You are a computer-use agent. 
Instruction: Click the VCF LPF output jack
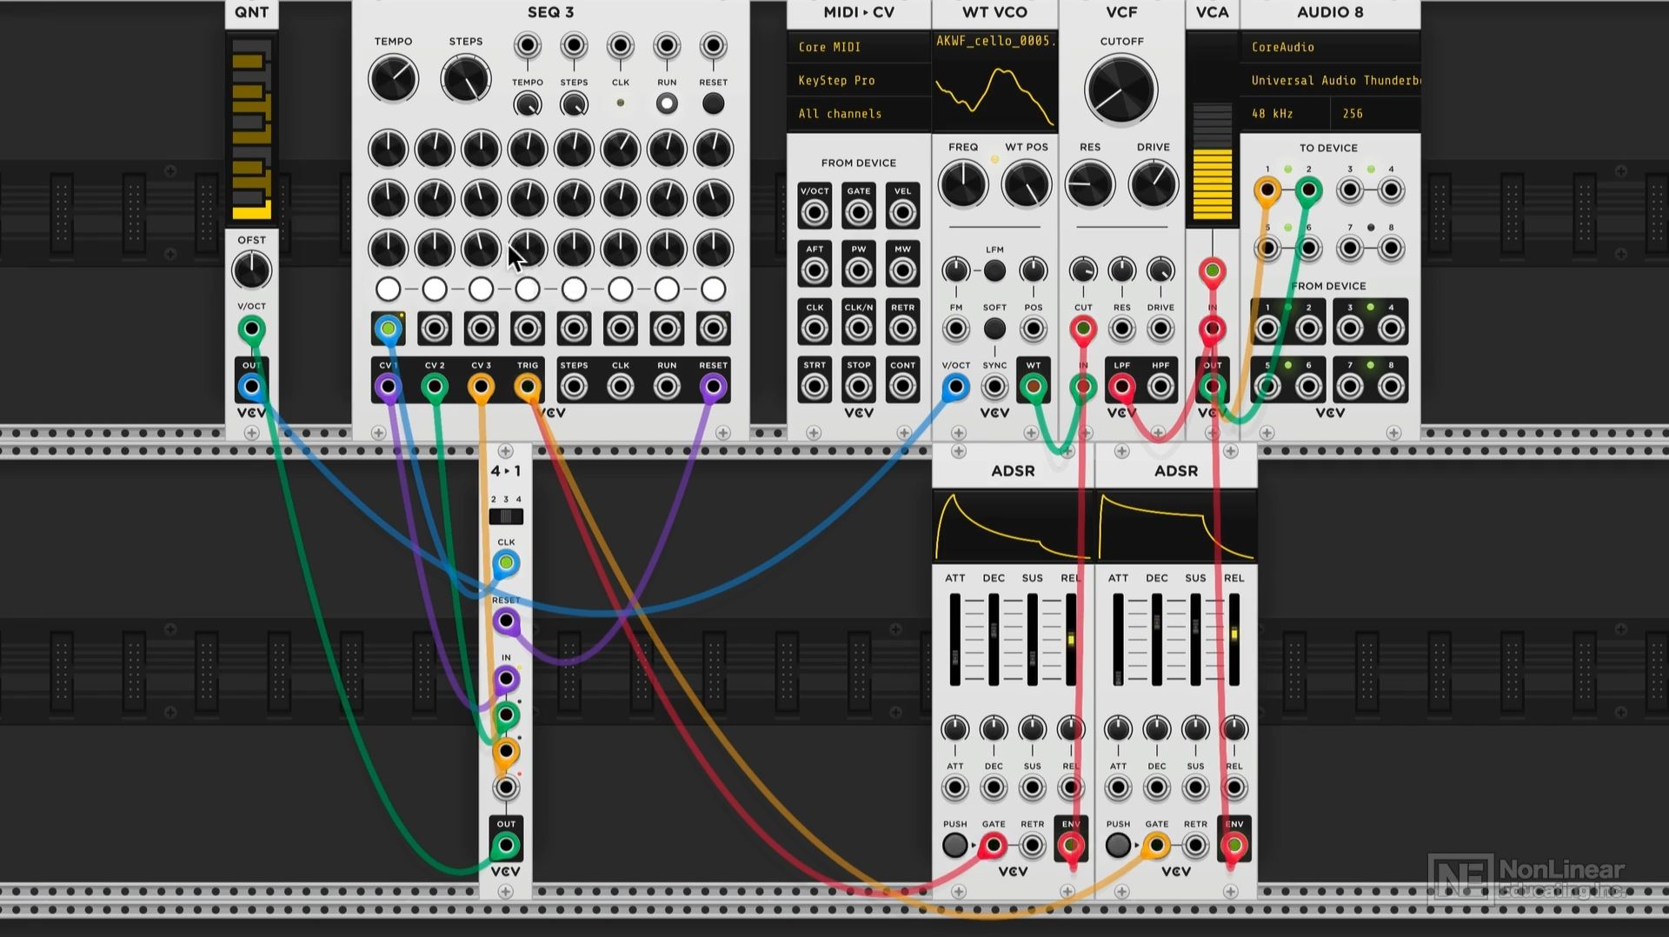[1122, 387]
